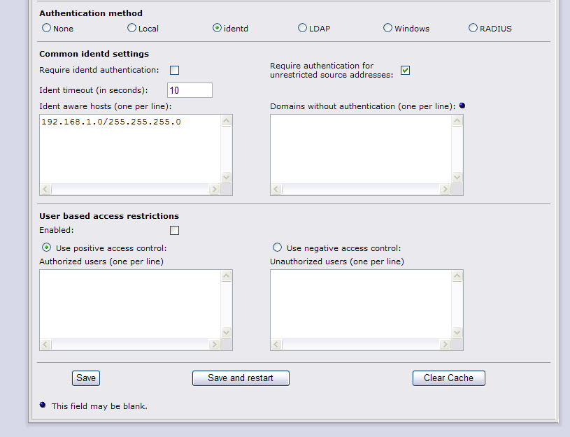Screen dimensions: 570x437
Task: Choose Local authentication method
Action: [131, 28]
